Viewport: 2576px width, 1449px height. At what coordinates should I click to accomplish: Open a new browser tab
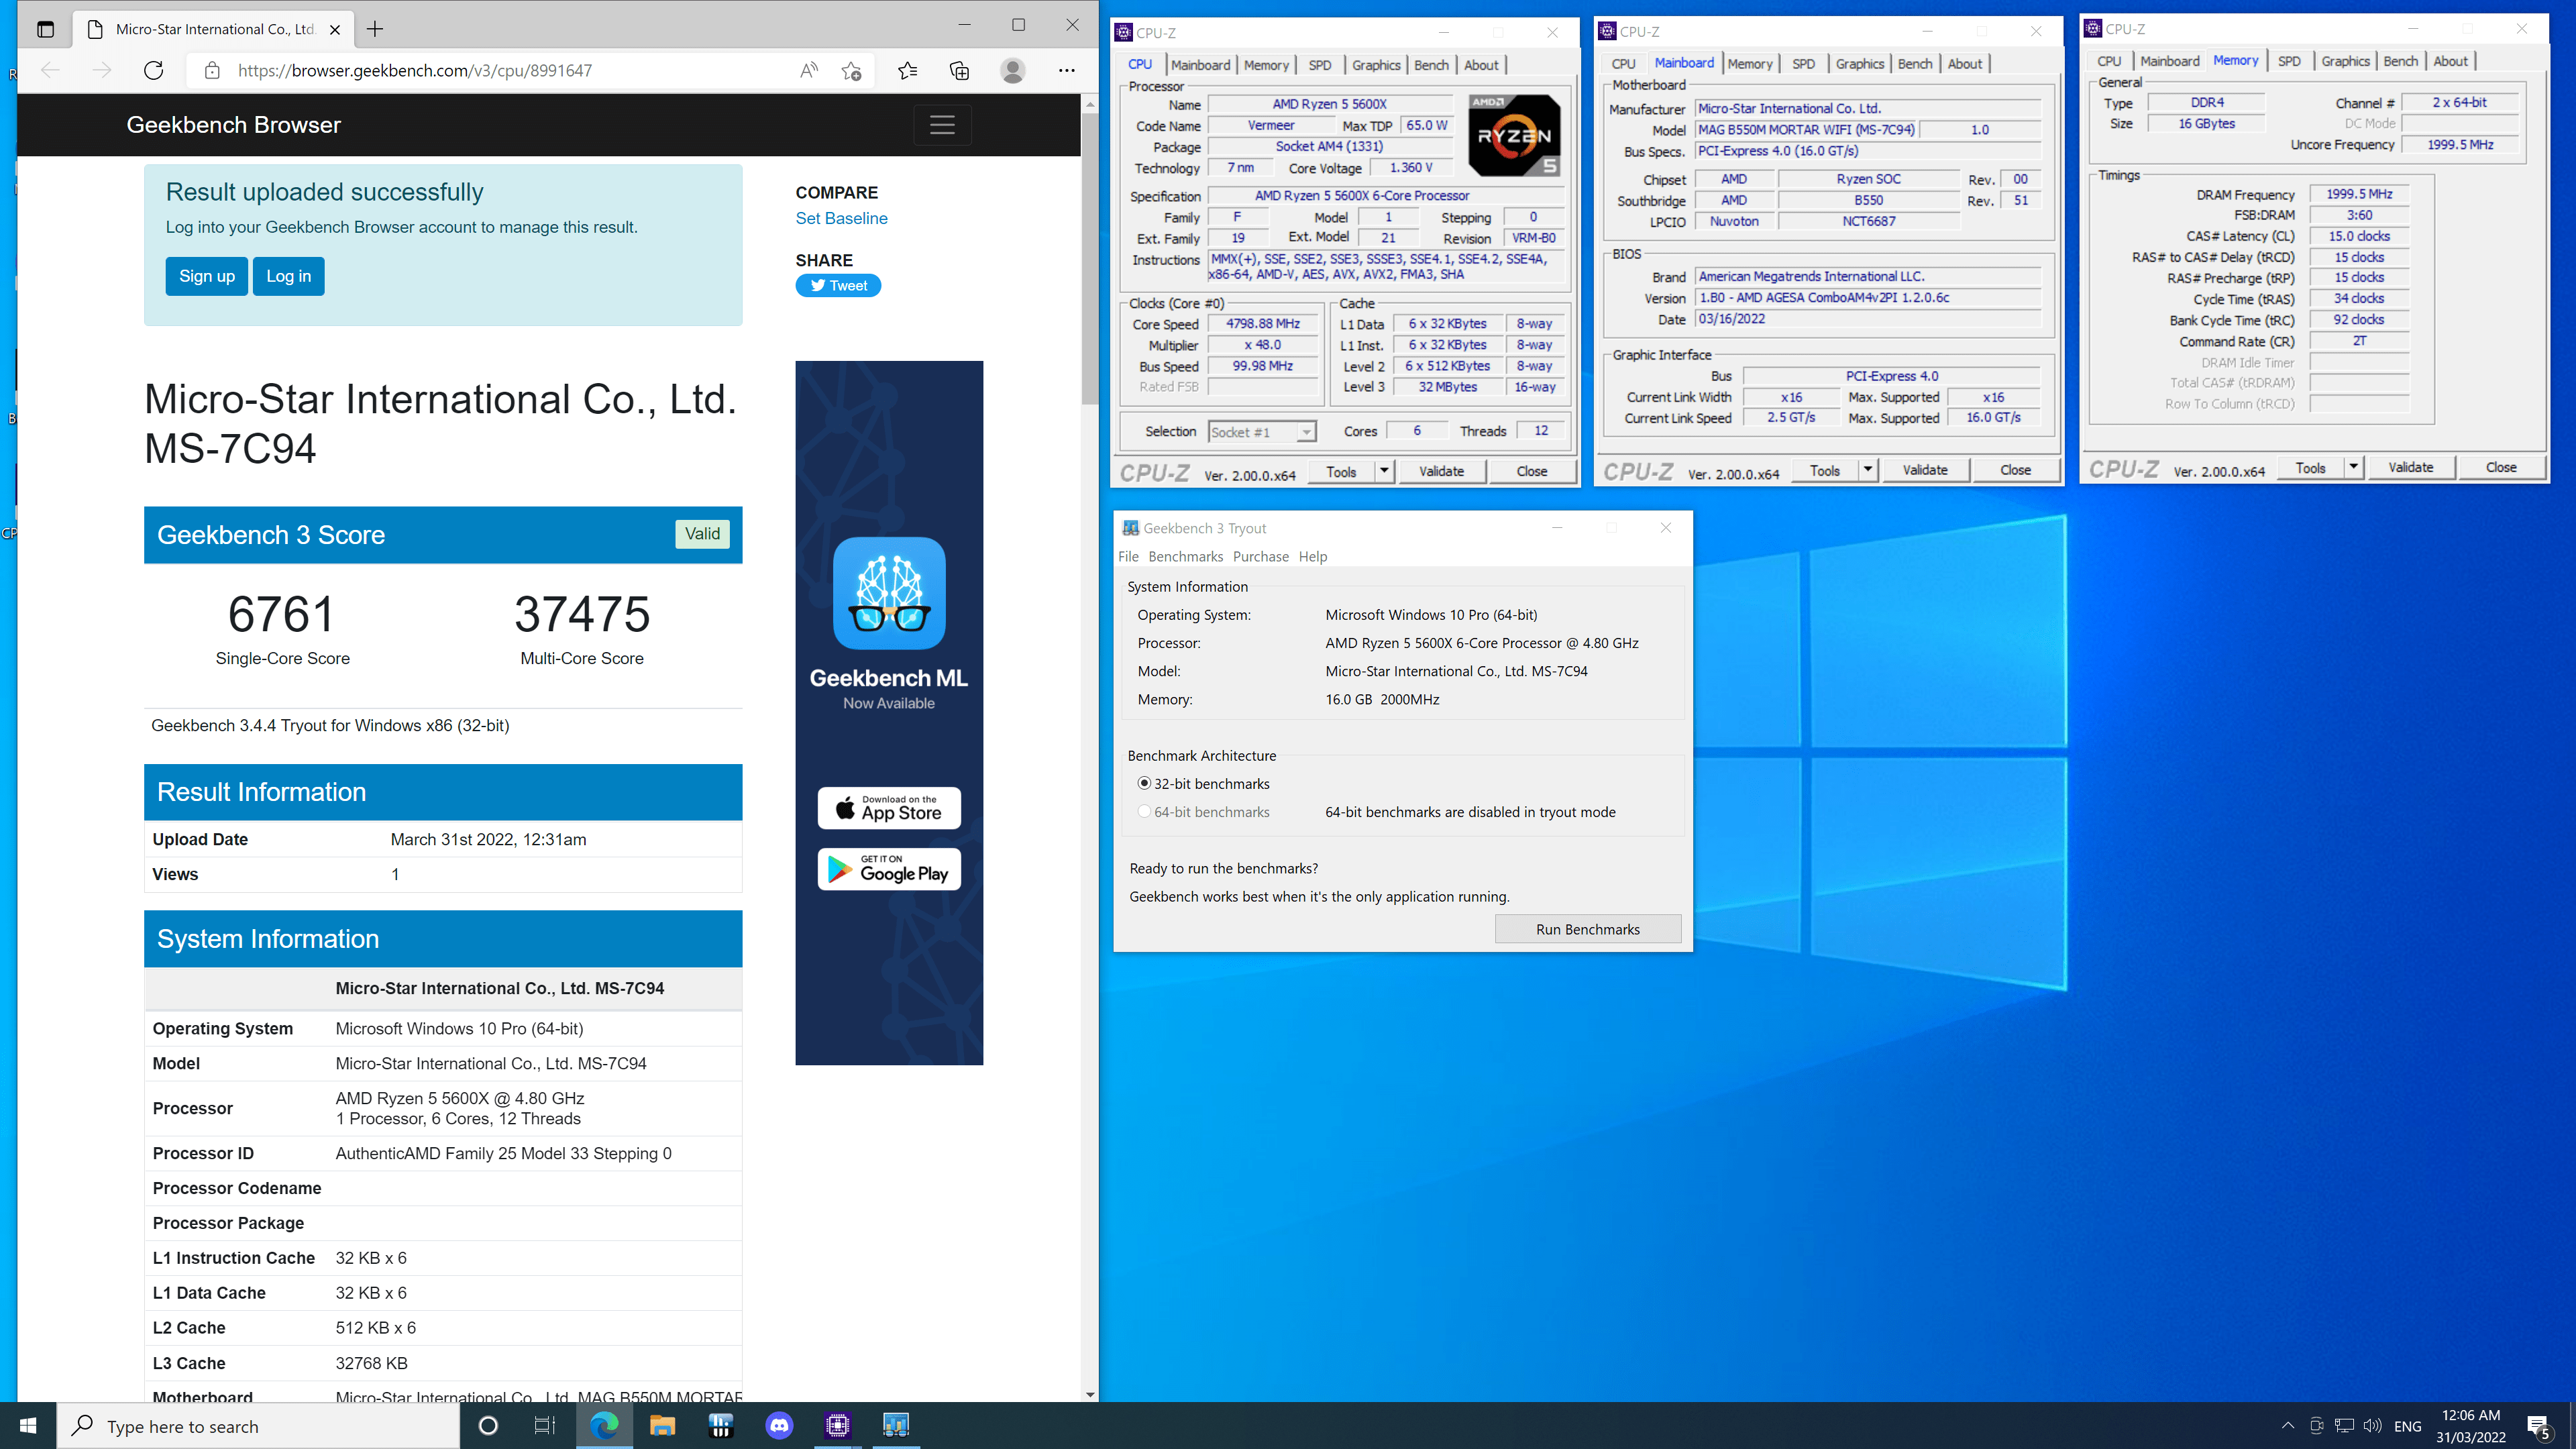pyautogui.click(x=375, y=29)
